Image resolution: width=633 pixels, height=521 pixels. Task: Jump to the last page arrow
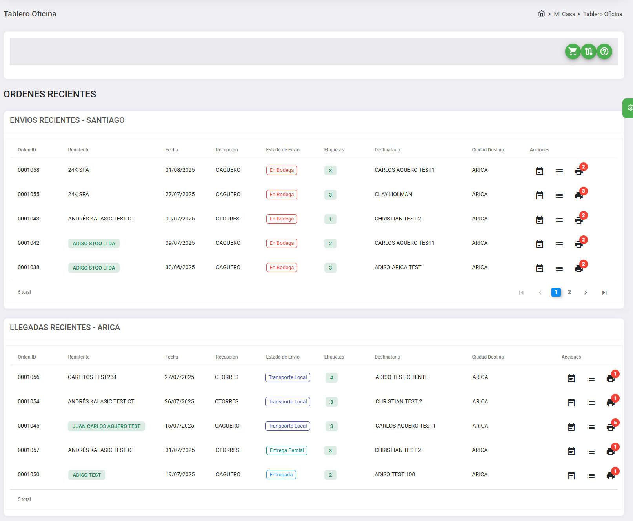click(x=604, y=293)
